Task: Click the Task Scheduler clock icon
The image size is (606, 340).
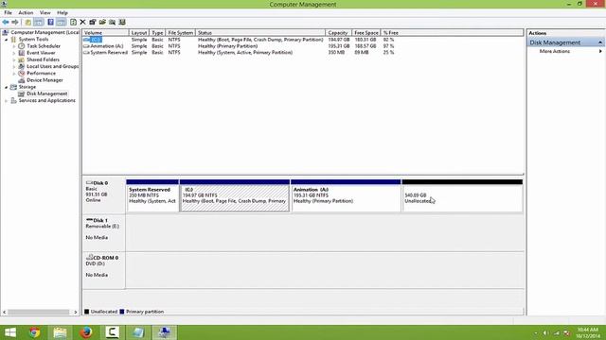Action: [21, 46]
